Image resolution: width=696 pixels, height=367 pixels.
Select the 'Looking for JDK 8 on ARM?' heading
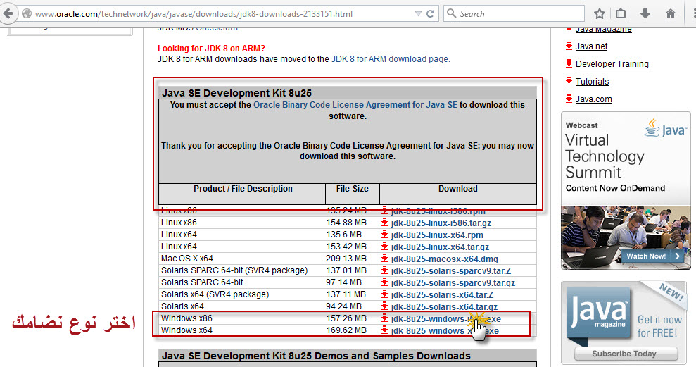(211, 49)
